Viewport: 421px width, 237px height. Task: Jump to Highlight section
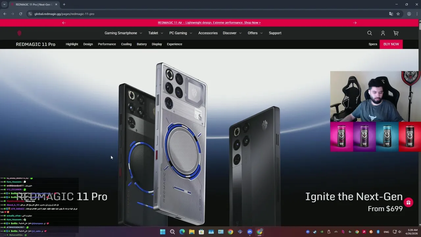[72, 44]
